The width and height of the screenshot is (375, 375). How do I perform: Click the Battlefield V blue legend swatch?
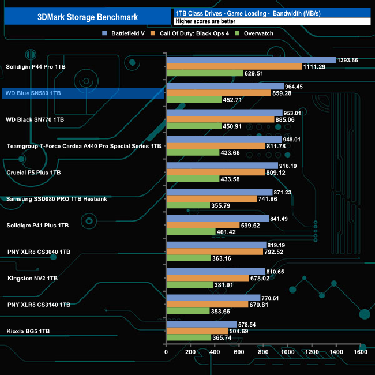[x=104, y=33]
